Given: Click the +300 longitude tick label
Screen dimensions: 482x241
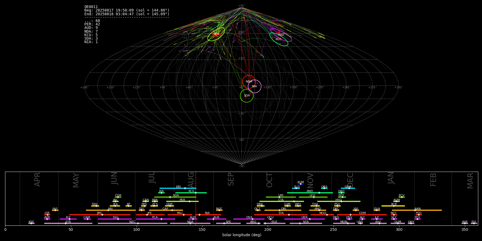Looking at the screenshot, I should click(293, 87).
